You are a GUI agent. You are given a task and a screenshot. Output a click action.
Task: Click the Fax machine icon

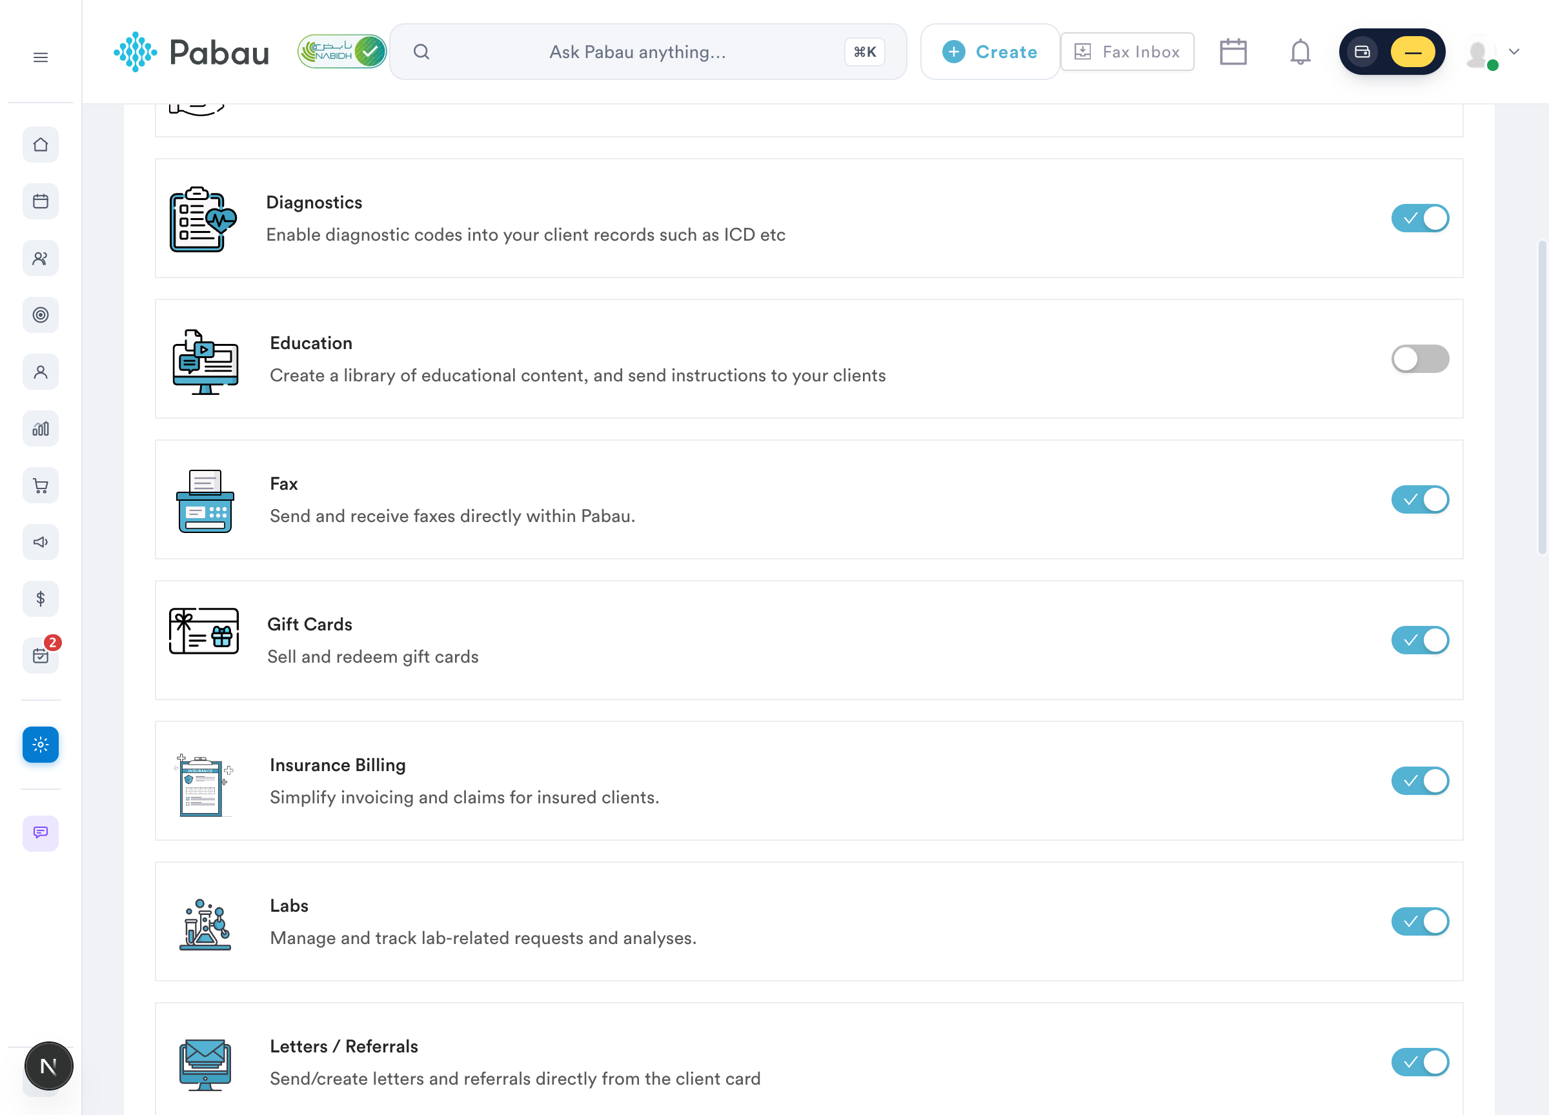point(205,501)
